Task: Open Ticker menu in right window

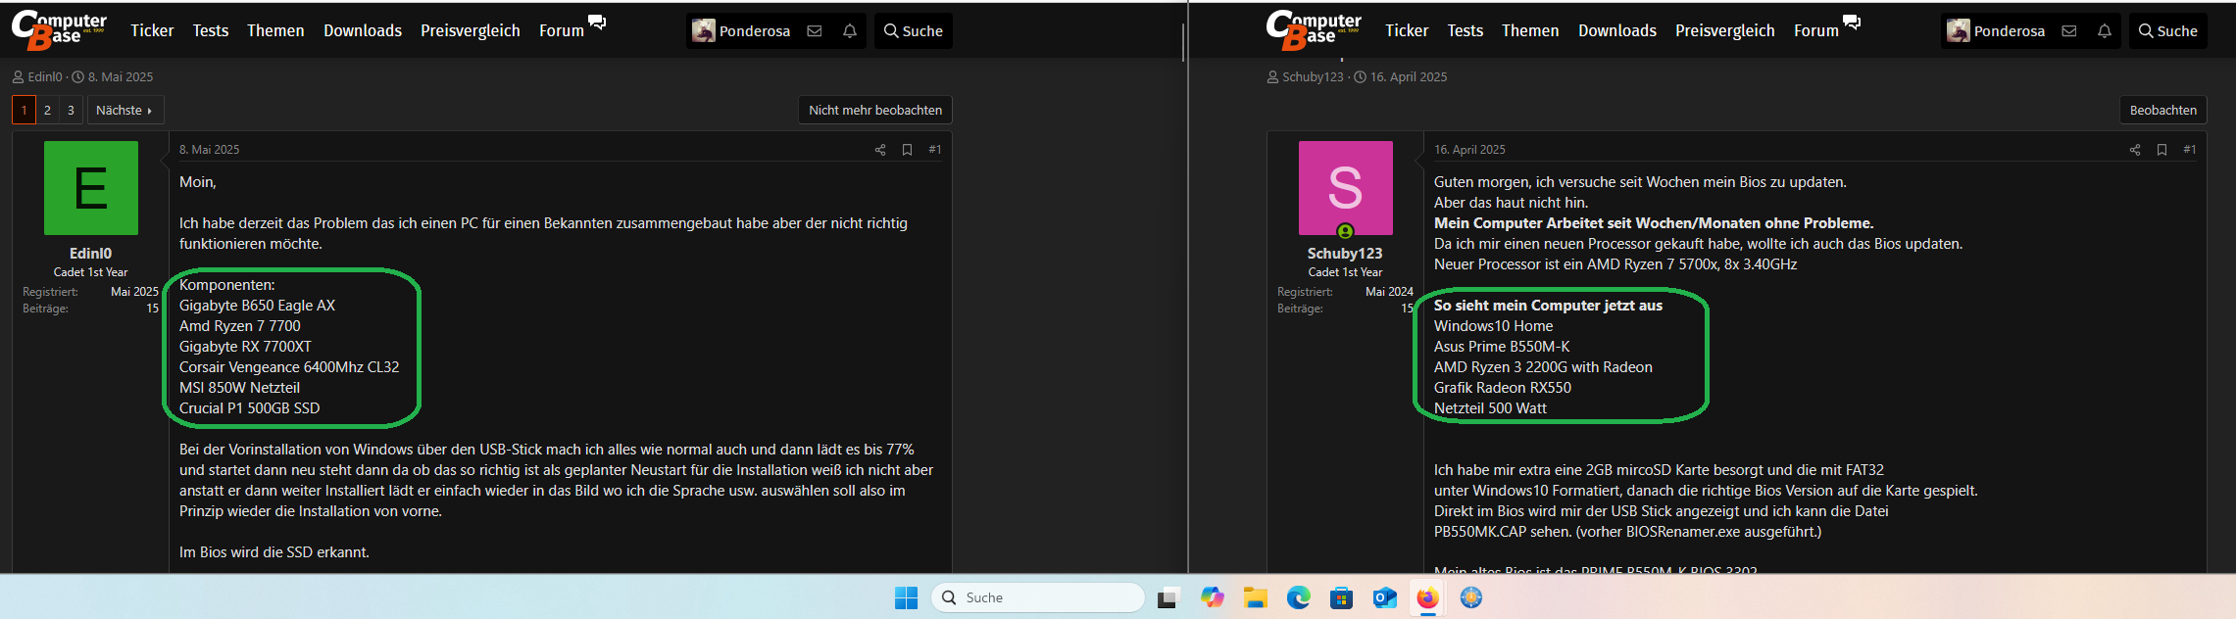Action: tap(1407, 31)
